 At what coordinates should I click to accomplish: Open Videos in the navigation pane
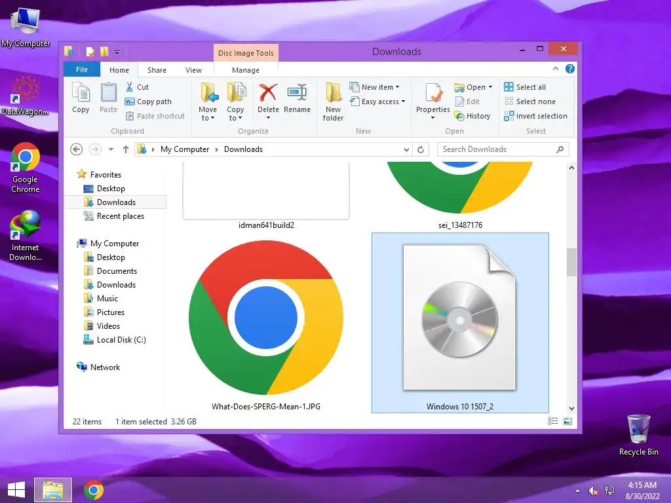102,326
